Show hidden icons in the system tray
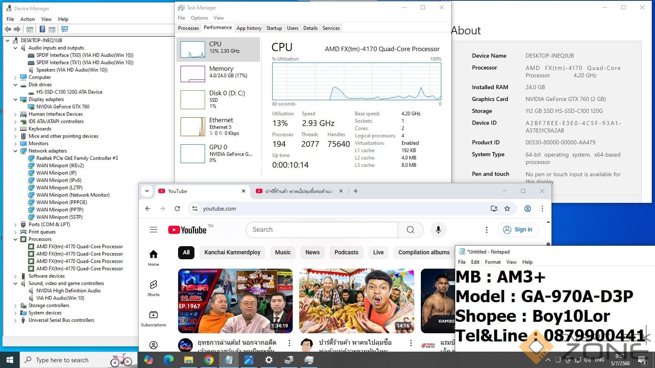Screen dimensions: 655x368 click(548, 360)
